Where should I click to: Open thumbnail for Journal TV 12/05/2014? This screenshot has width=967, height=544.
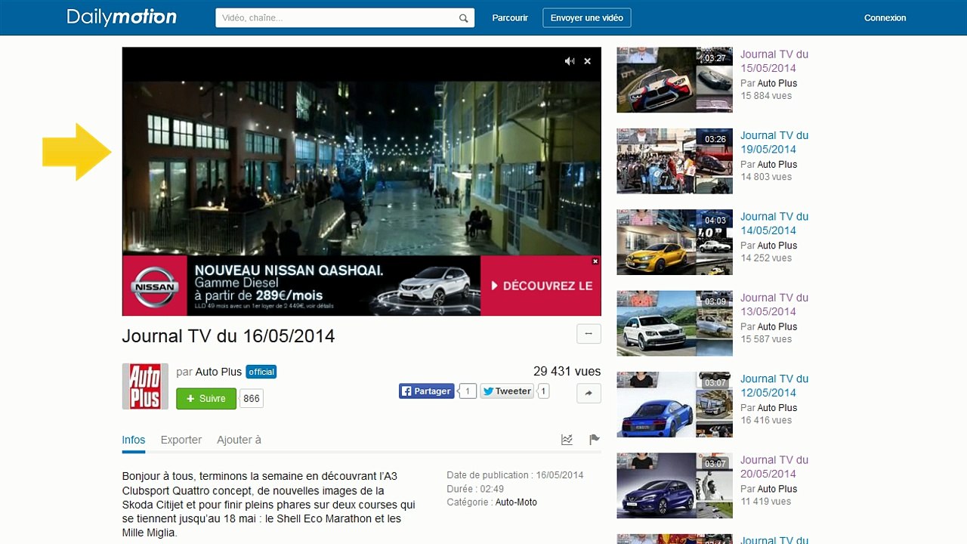pos(675,404)
